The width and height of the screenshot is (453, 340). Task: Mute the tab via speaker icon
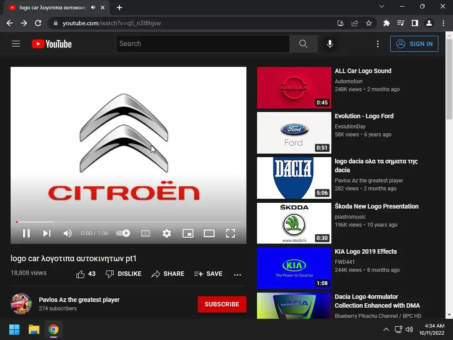(93, 8)
